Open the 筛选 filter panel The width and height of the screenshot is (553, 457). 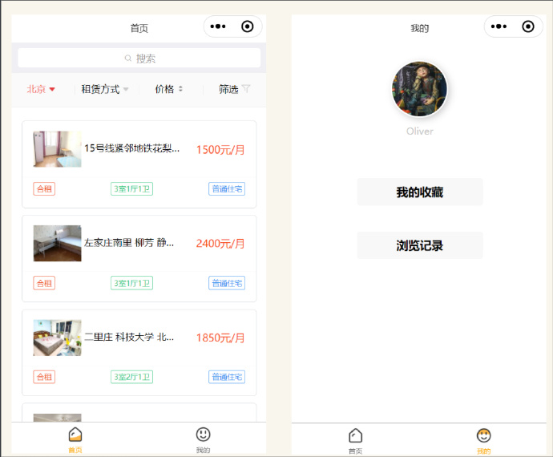(x=235, y=89)
